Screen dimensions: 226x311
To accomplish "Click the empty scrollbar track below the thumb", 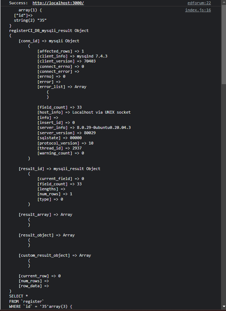I will click(x=224, y=195).
